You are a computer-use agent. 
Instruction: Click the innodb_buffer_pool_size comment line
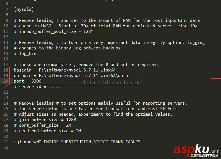(x=54, y=31)
